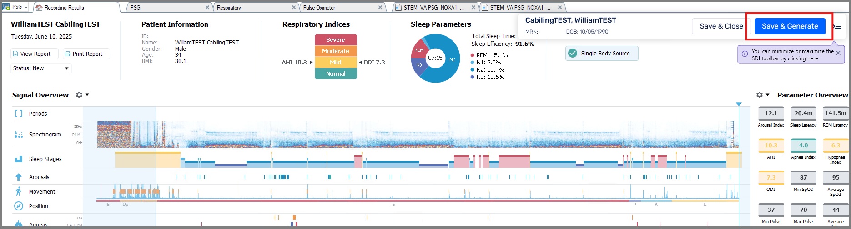Dismiss the SDI toolbar tooltip

point(838,53)
